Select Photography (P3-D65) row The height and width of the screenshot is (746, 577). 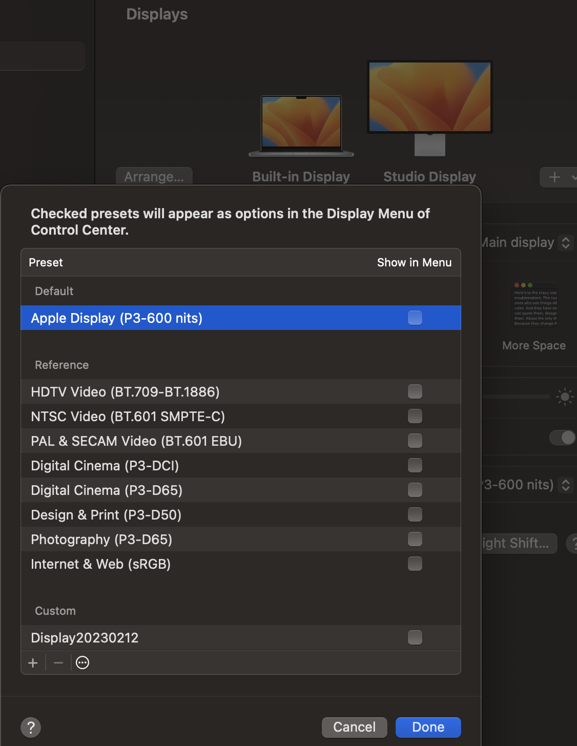[x=241, y=539]
